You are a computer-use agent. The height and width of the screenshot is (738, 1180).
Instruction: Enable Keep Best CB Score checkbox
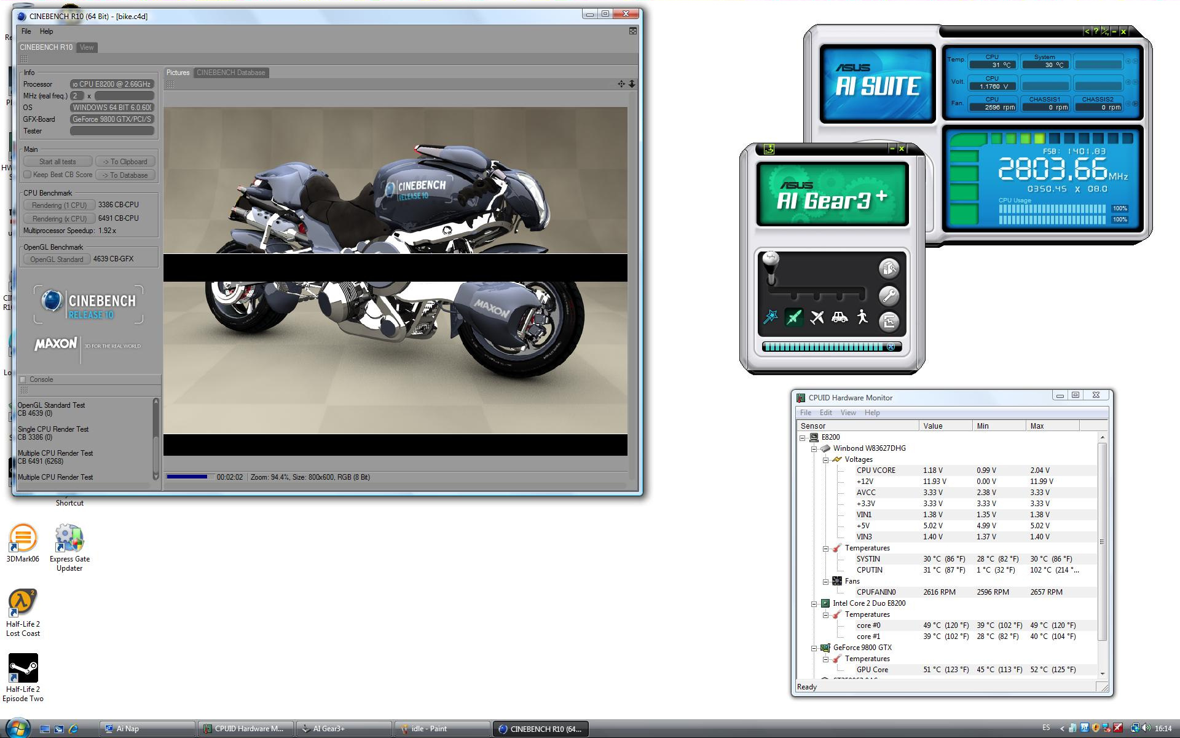pyautogui.click(x=27, y=175)
